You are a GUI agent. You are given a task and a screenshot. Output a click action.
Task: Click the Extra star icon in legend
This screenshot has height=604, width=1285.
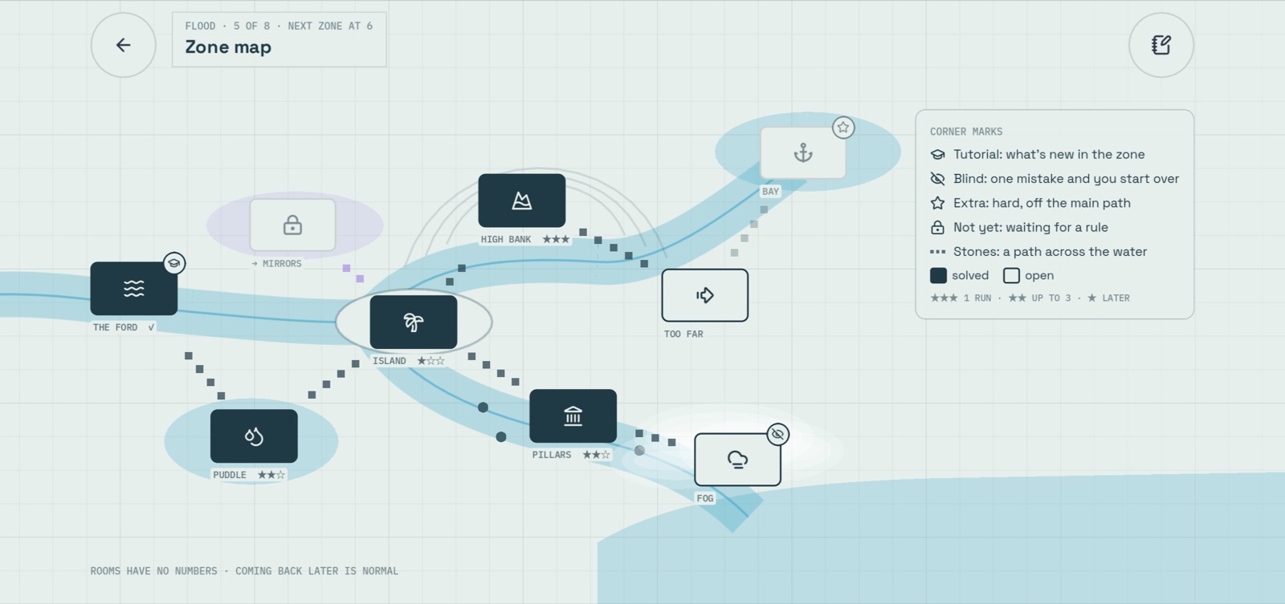click(x=937, y=203)
